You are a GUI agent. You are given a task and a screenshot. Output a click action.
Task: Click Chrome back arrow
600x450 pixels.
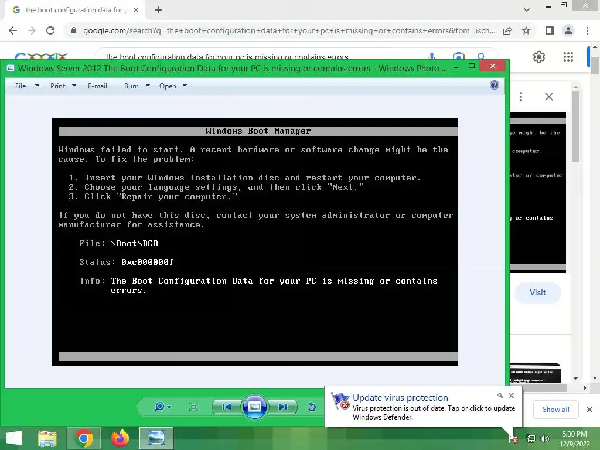(13, 30)
